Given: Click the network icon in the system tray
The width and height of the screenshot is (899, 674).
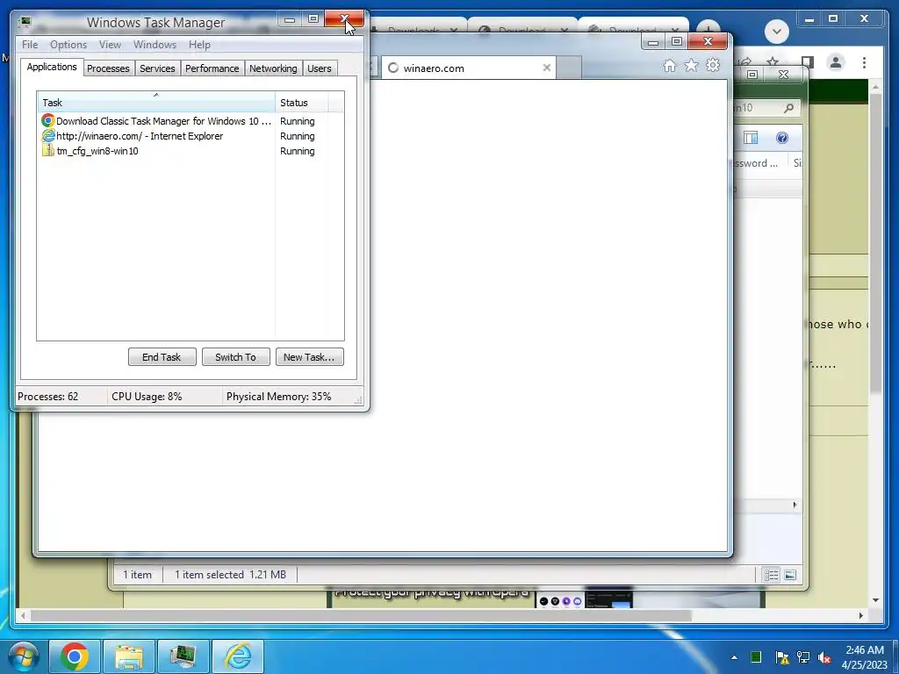Looking at the screenshot, I should (803, 657).
